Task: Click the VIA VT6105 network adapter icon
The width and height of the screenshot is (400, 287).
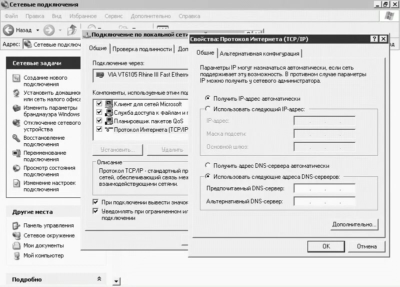Action: (100, 75)
